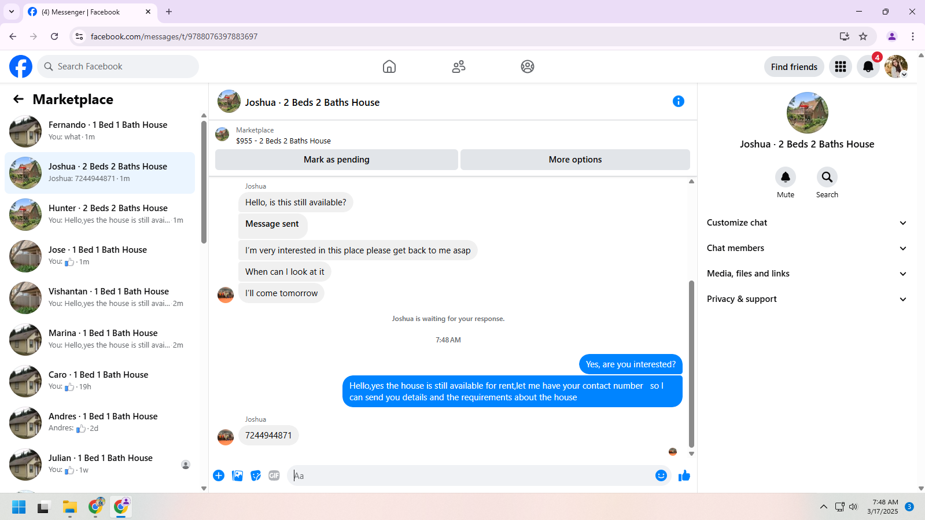This screenshot has width=925, height=520.
Task: Focus the Search Facebook field
Action: [x=118, y=67]
